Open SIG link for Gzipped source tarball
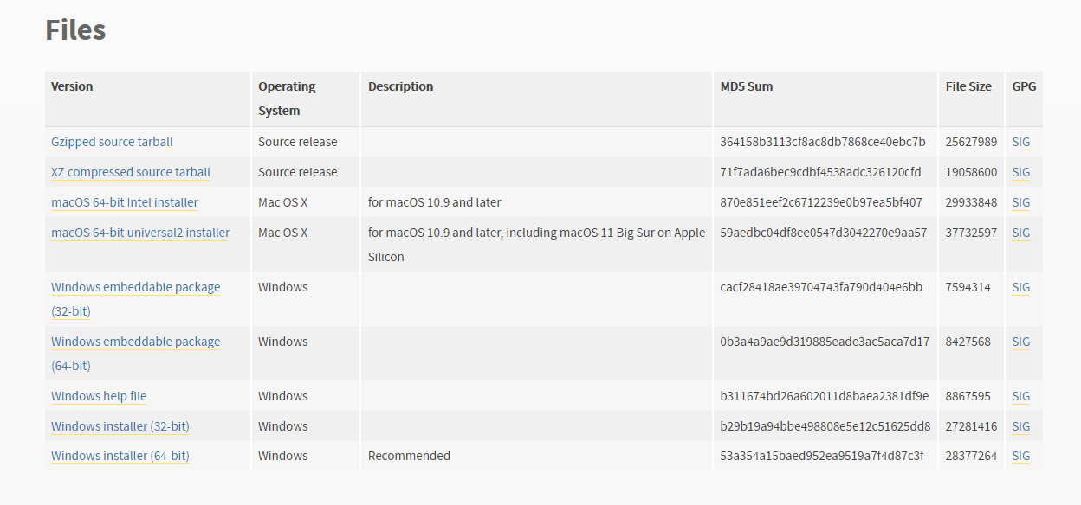Screen dimensions: 1081x505 tap(1021, 142)
